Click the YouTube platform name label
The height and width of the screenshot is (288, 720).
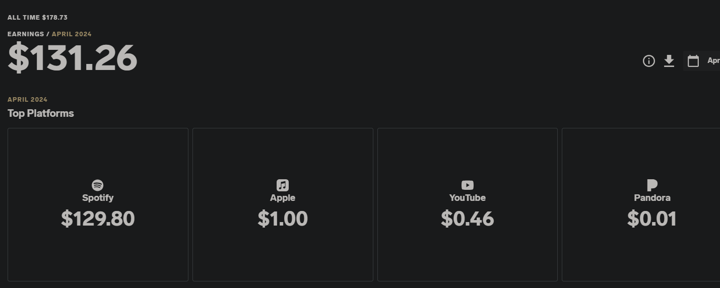468,198
